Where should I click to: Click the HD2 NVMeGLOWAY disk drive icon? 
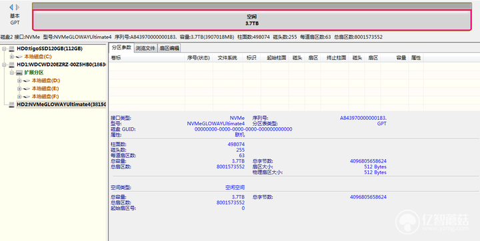pos(11,105)
